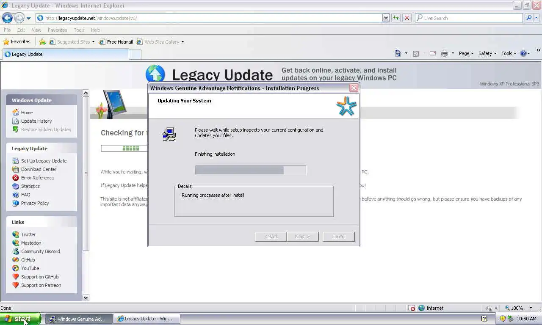This screenshot has width=542, height=325.
Task: Open the Safety command bar menu
Action: pyautogui.click(x=487, y=53)
